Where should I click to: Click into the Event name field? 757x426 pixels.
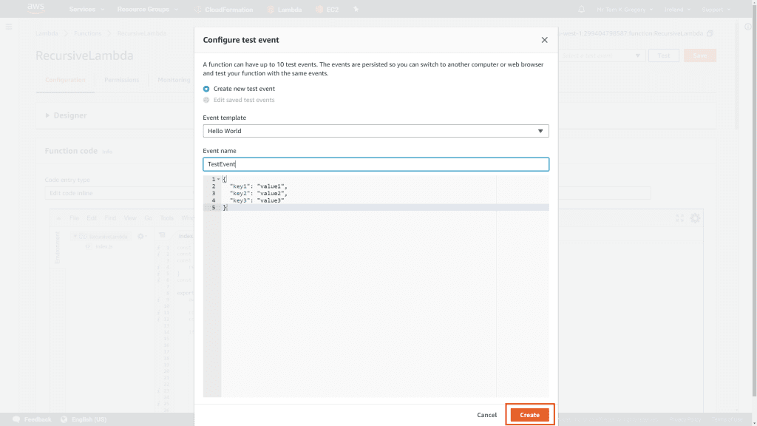[376, 164]
